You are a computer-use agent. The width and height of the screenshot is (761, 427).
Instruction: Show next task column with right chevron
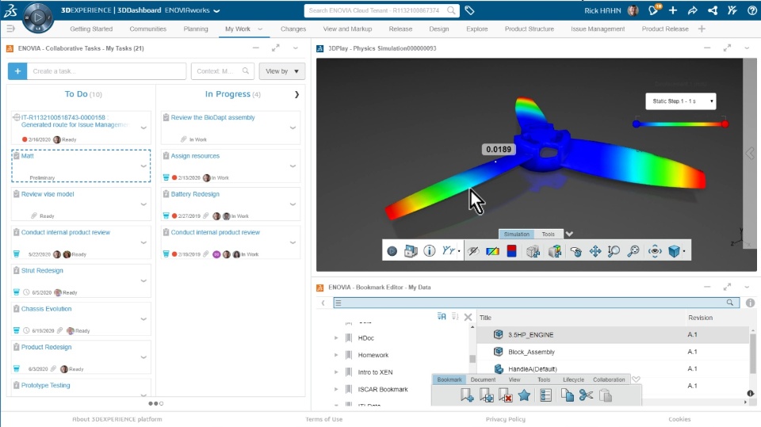click(x=296, y=94)
